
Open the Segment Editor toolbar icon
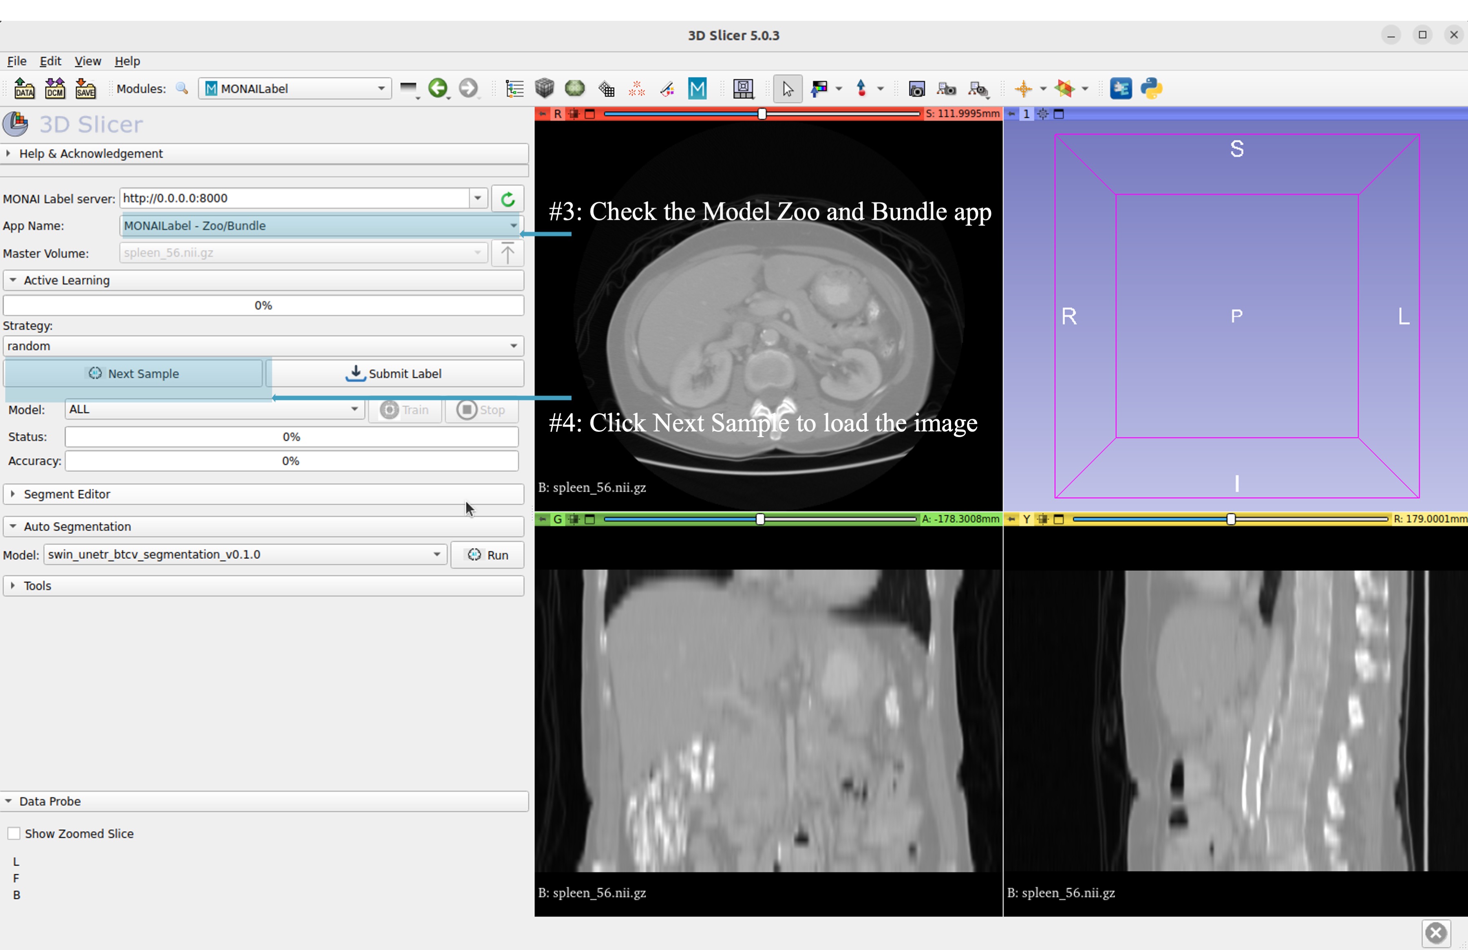tap(667, 88)
